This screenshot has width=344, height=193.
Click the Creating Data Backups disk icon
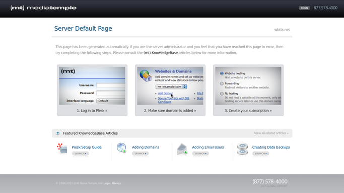click(242, 149)
